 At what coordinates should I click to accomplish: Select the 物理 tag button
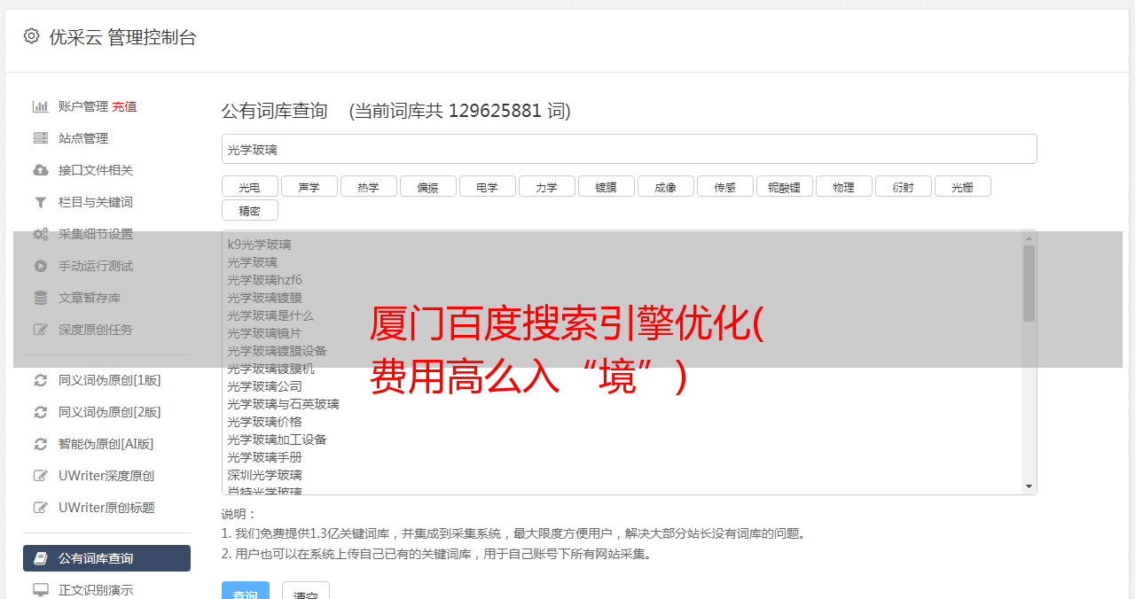click(843, 186)
